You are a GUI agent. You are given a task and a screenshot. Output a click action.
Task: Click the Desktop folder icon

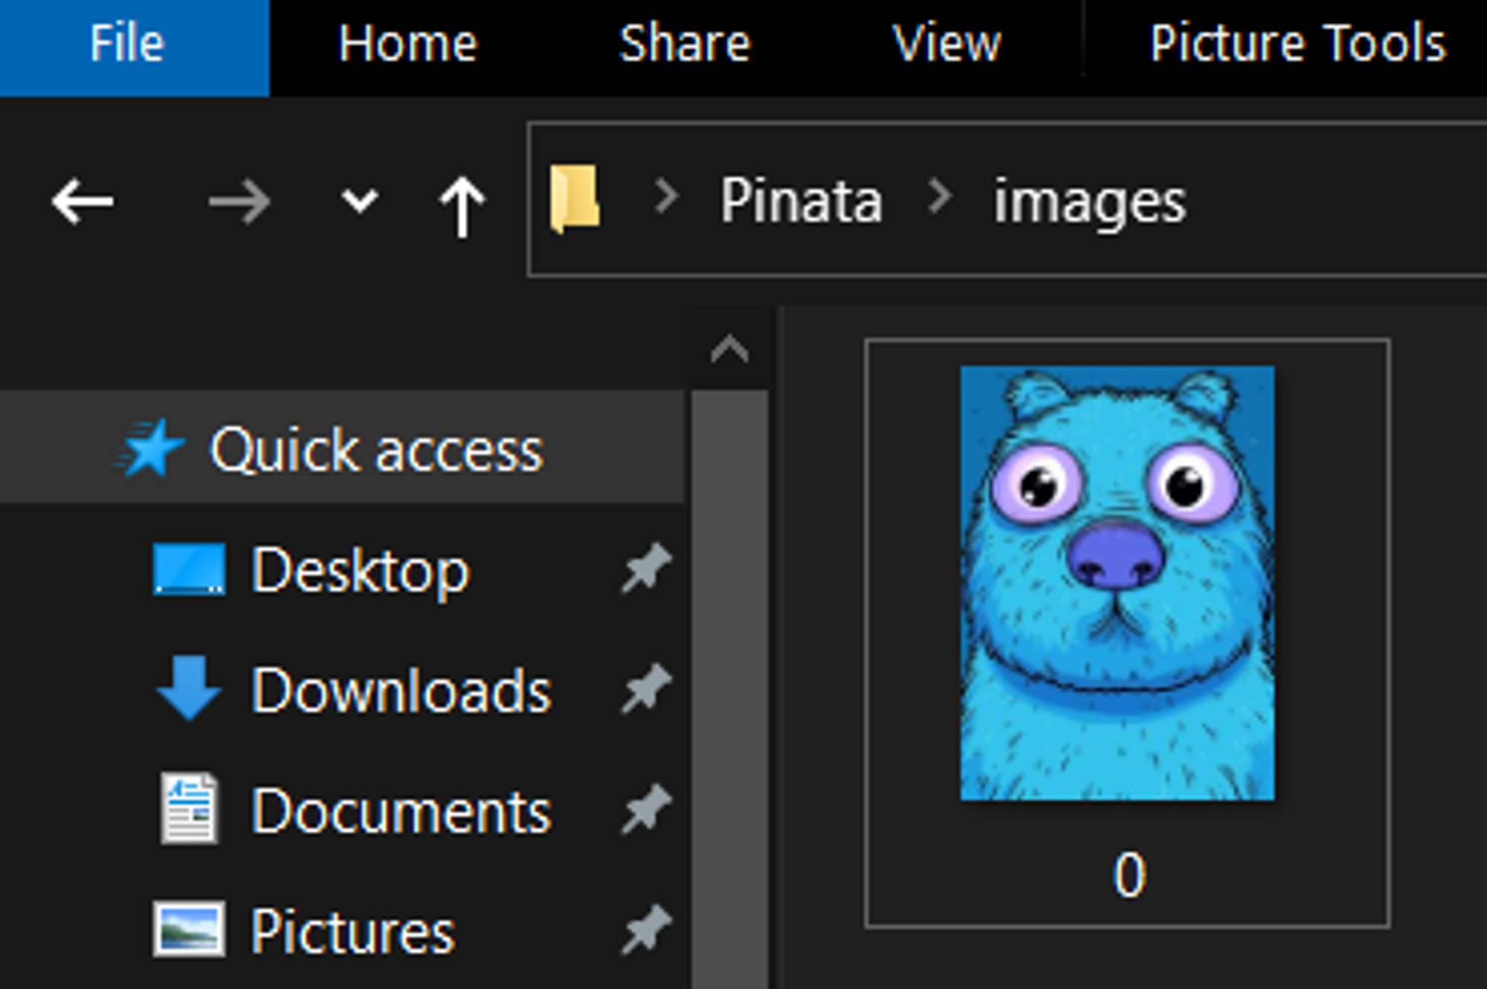[189, 570]
